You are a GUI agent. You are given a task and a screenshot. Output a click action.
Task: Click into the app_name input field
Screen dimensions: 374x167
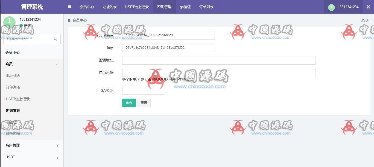tap(168, 35)
